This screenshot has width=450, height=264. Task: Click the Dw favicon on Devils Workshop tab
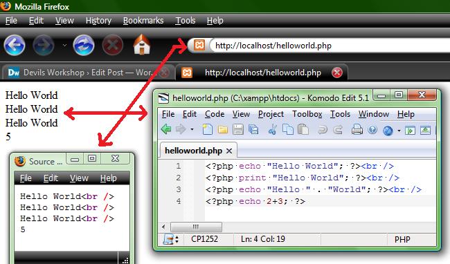point(13,73)
